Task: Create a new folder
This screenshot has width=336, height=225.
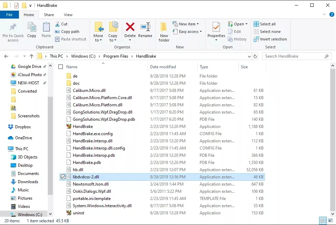Action: (164, 31)
